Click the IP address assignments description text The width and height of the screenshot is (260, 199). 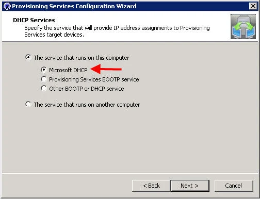click(x=117, y=31)
